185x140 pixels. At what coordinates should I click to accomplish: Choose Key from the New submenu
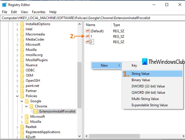(134, 65)
